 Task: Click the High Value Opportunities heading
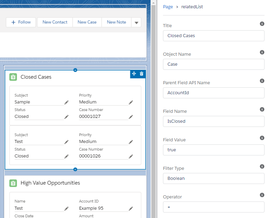pyautogui.click(x=50, y=183)
